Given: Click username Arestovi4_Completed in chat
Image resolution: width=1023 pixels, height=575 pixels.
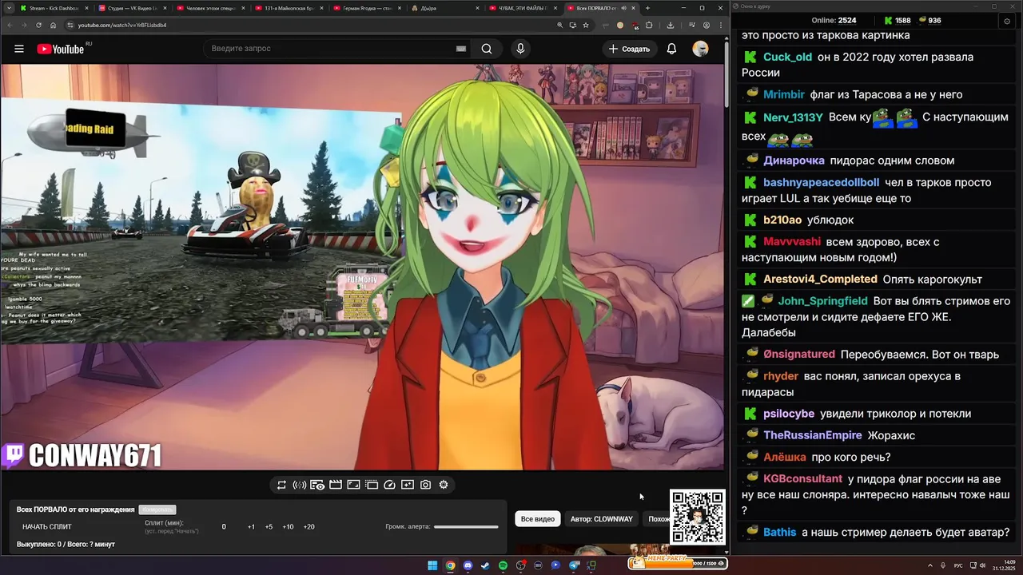Looking at the screenshot, I should coord(820,279).
